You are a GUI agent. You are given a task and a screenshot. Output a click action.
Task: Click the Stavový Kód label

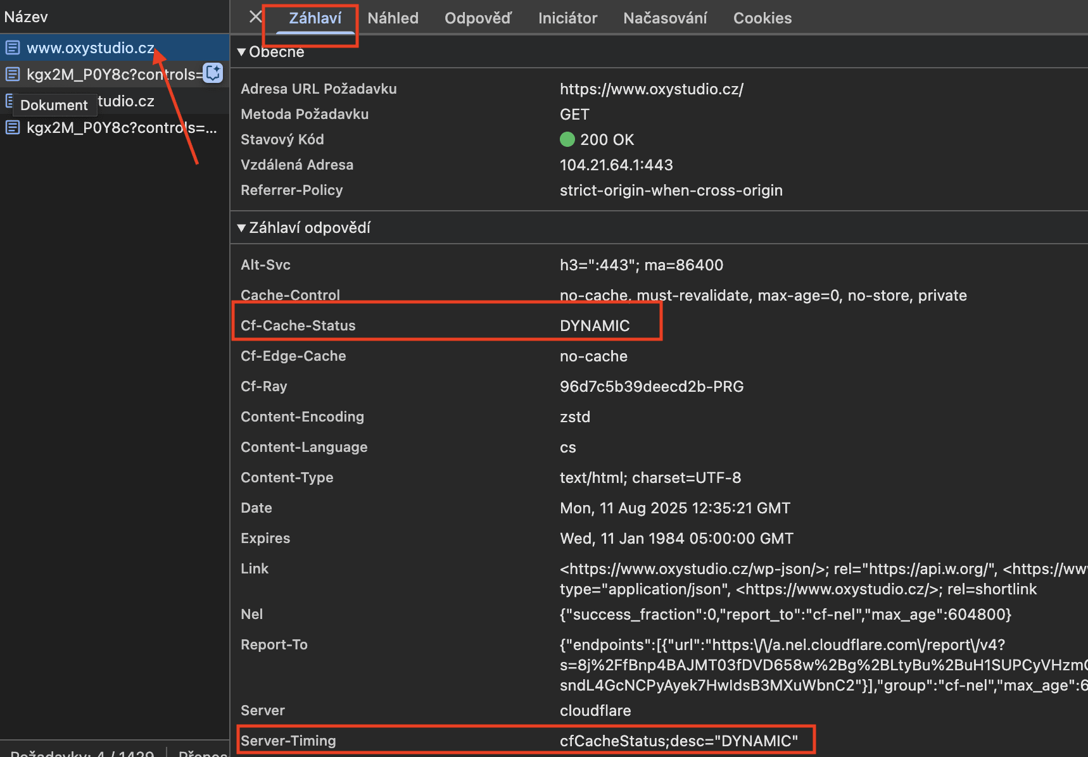[x=282, y=140]
